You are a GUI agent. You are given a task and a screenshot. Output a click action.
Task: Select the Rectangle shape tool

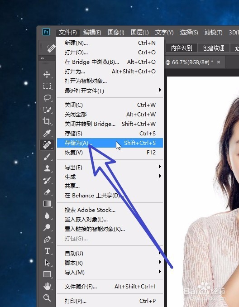(x=47, y=274)
